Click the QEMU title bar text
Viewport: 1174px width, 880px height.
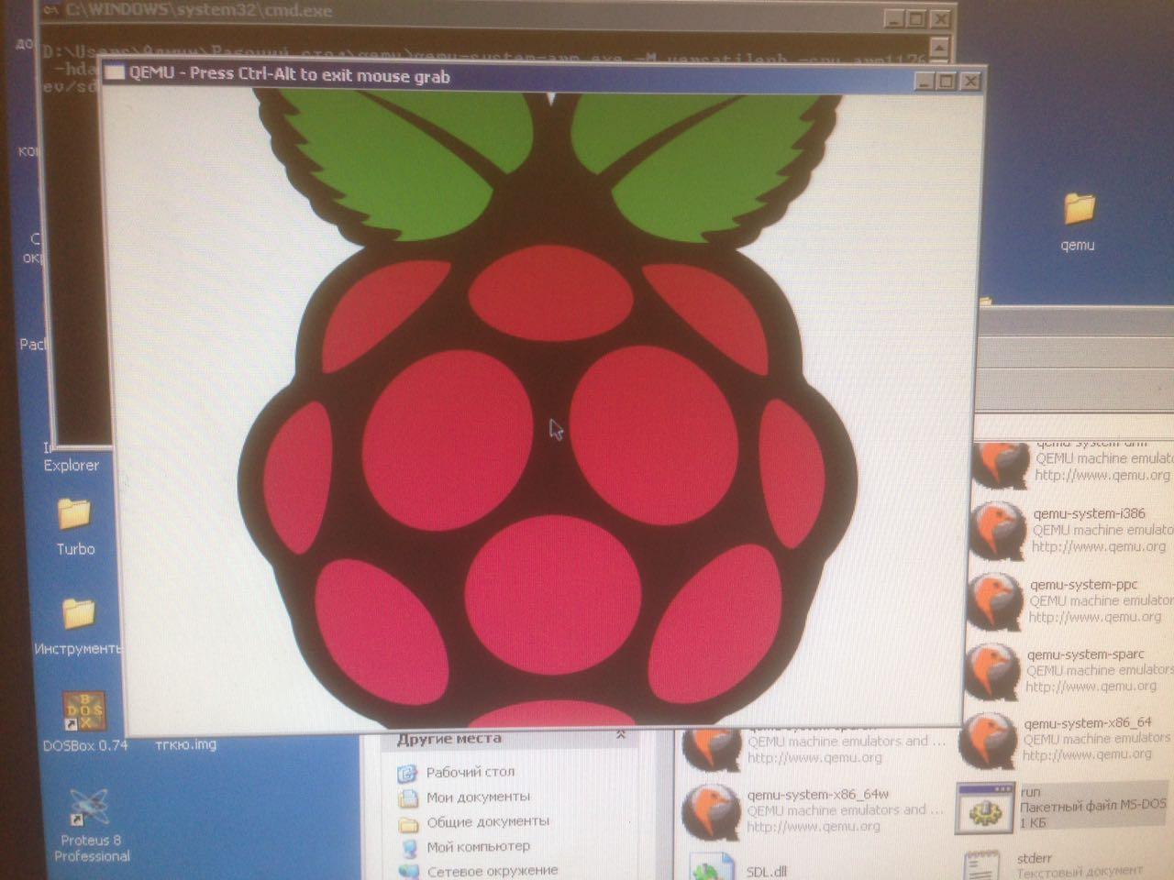click(290, 75)
